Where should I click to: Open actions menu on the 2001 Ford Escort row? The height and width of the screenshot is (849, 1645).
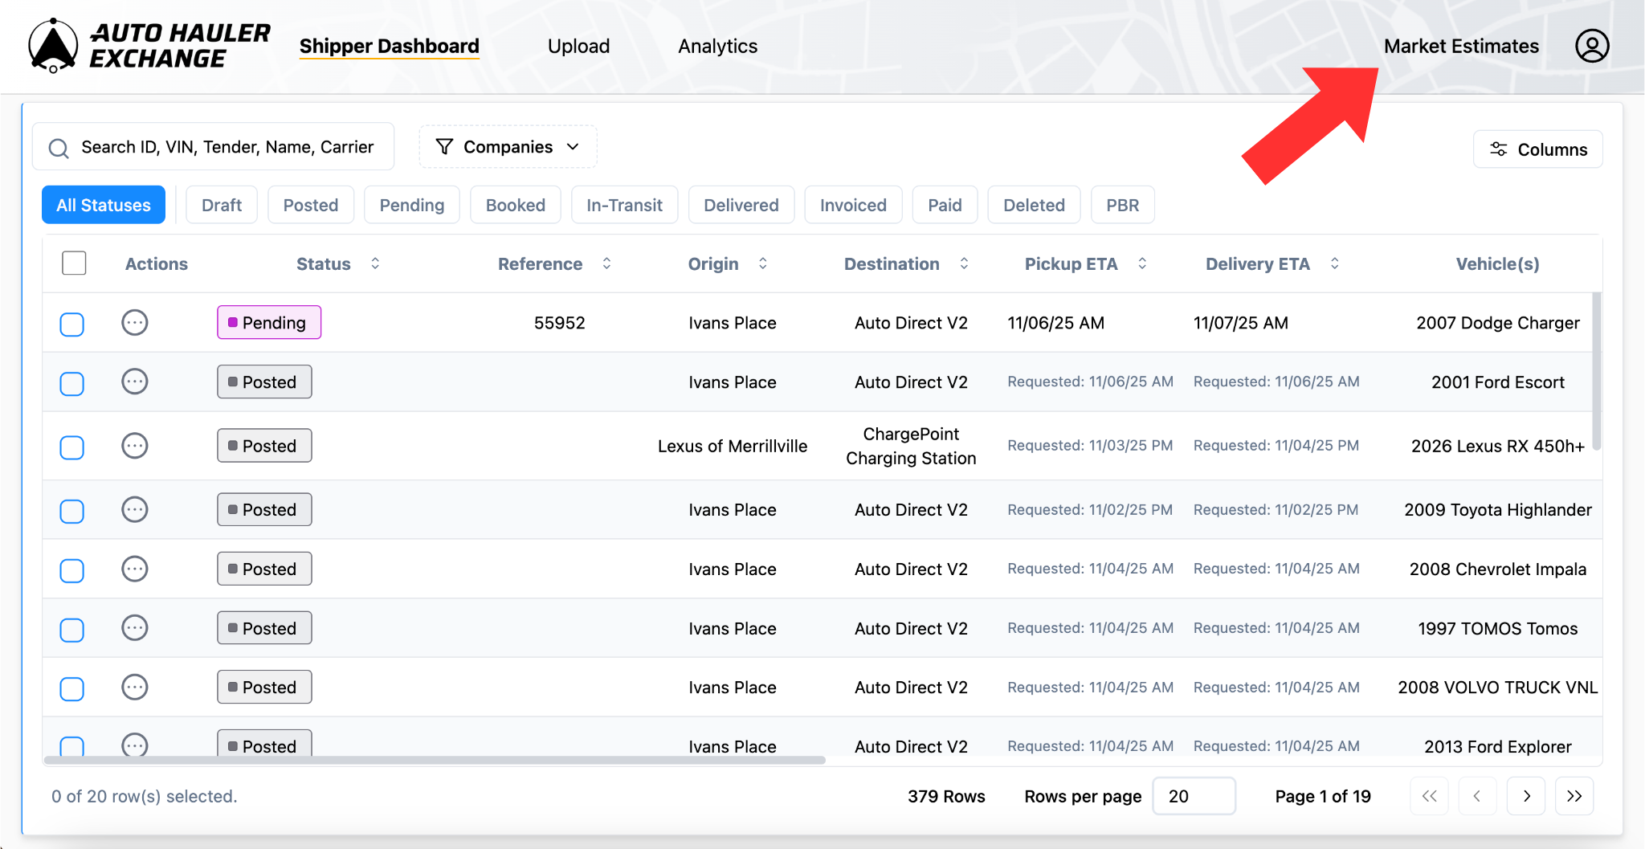click(x=135, y=382)
